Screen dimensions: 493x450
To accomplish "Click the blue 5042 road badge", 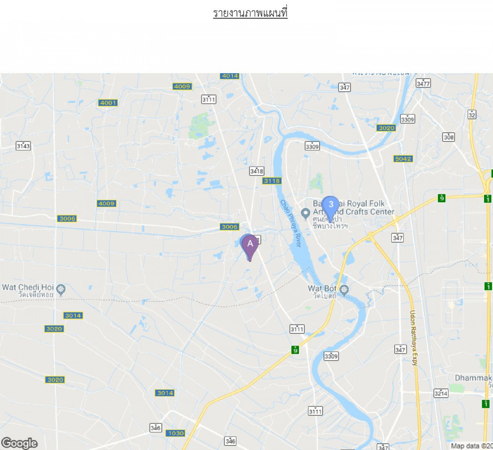I will pos(403,159).
